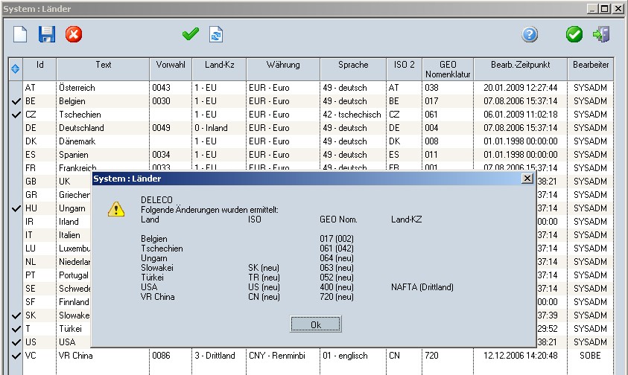The height and width of the screenshot is (375, 628).
Task: Open help with the blue question mark icon
Action: pyautogui.click(x=530, y=34)
